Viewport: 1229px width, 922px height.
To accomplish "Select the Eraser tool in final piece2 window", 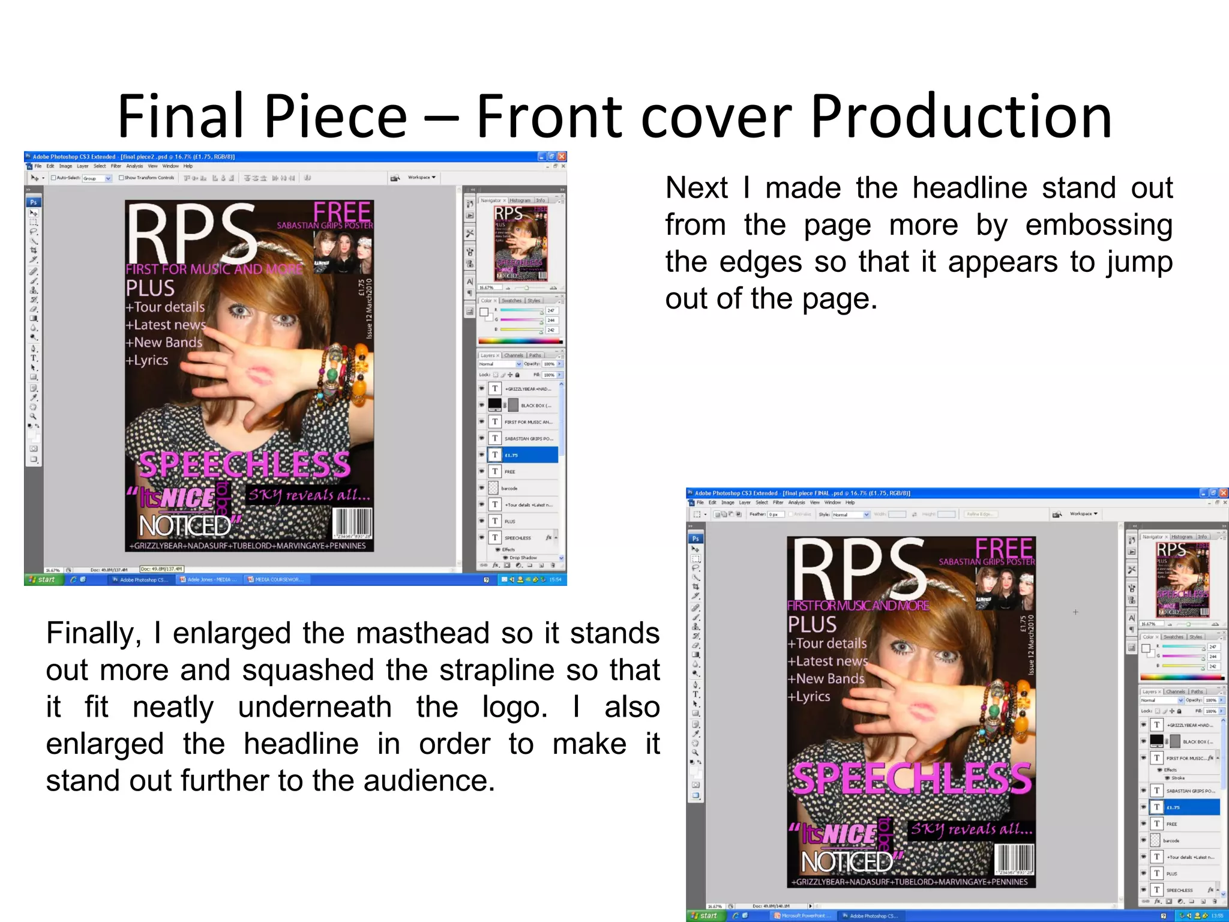I will point(34,309).
